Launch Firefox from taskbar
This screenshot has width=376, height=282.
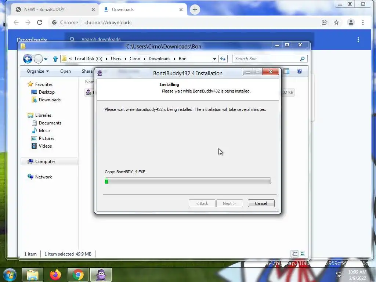[x=55, y=275]
